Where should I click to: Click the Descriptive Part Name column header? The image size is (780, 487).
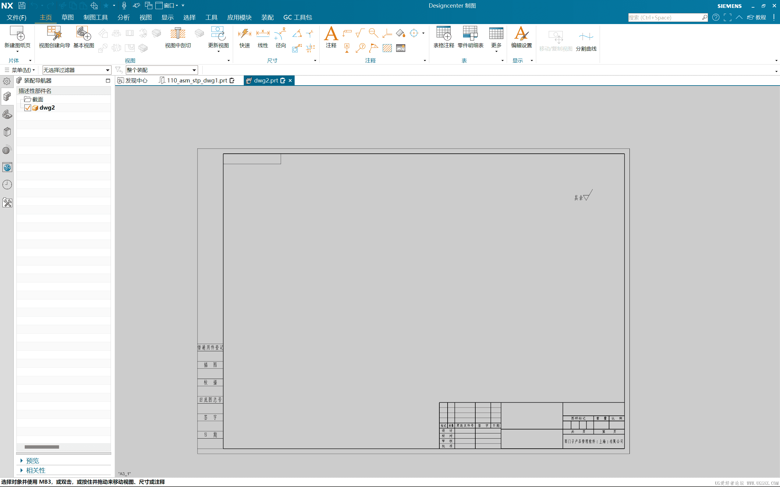click(x=64, y=91)
